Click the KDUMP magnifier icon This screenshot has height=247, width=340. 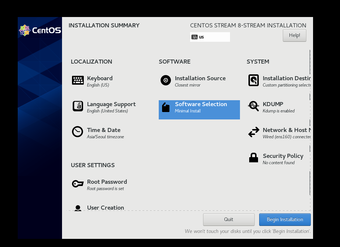[254, 106]
